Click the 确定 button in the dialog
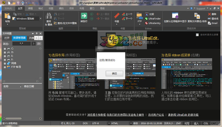Screen dimensions: 222x127 click(x=114, y=74)
